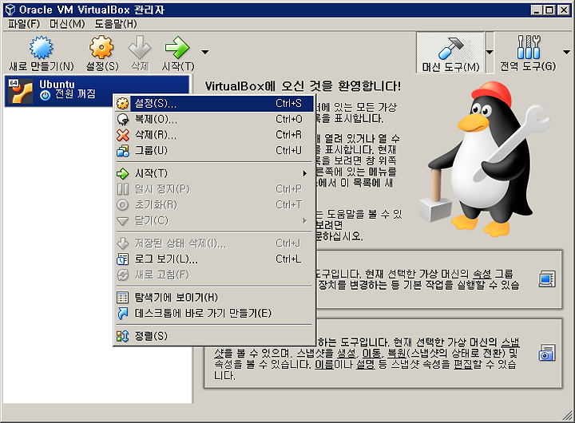This screenshot has width=575, height=423.
Task: Expand the 시작(T) toolbar dropdown arrow
Action: click(205, 52)
